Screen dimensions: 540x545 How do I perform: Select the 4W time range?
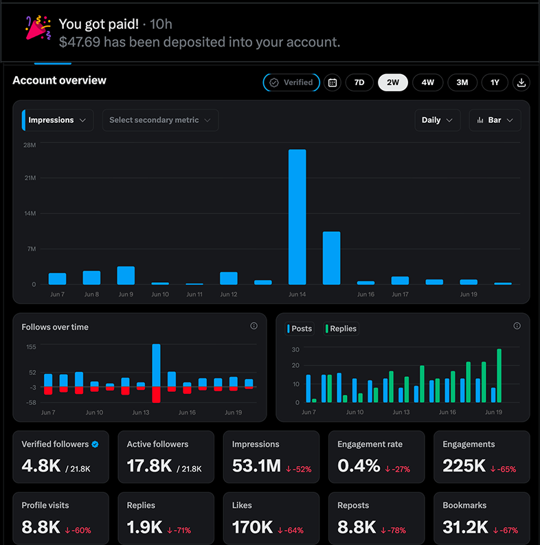[427, 82]
